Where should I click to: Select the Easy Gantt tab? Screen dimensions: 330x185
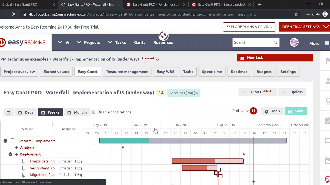coord(88,72)
